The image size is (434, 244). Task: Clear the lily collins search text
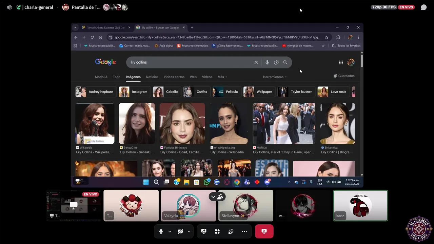click(x=256, y=62)
